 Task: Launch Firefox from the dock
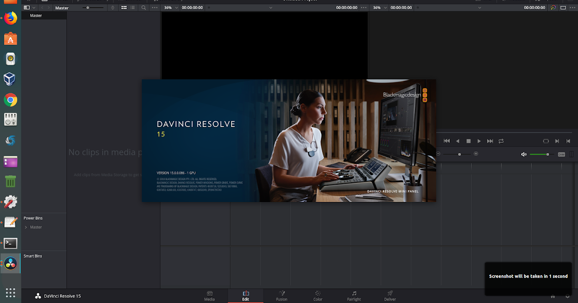point(10,17)
